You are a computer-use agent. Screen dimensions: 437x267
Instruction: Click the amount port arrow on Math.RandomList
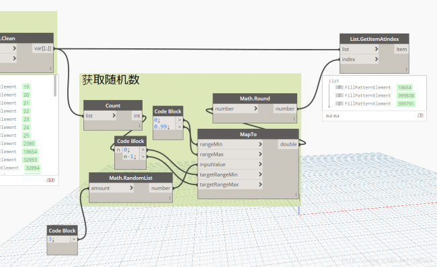point(131,188)
